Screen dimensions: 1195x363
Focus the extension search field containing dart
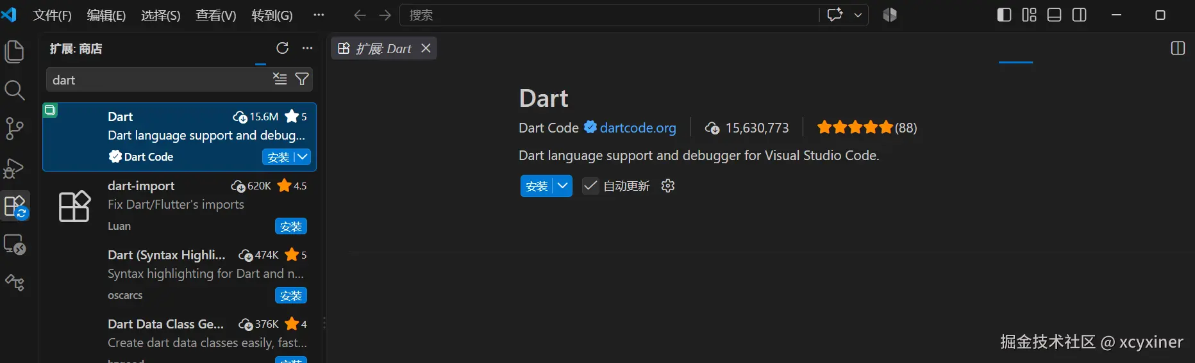159,79
